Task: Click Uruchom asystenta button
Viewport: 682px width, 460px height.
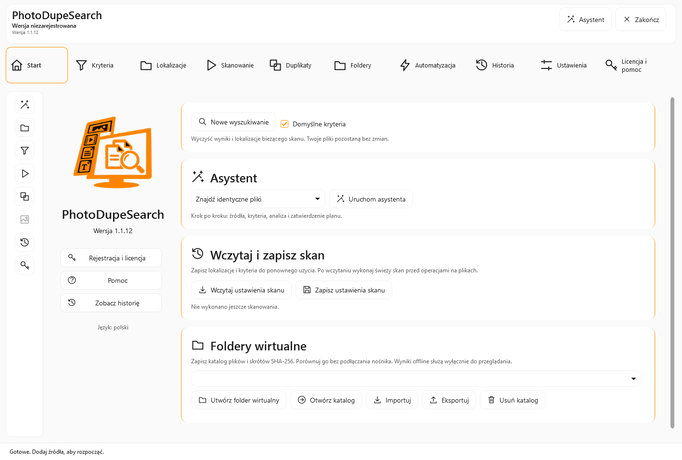Action: (x=371, y=199)
